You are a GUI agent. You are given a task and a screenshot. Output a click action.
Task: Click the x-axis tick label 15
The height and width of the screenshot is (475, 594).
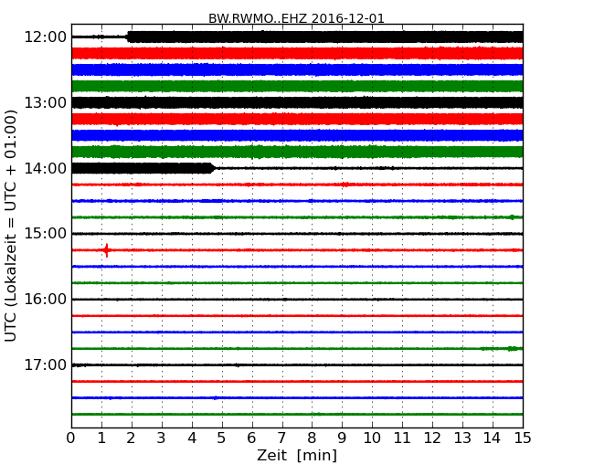523,438
